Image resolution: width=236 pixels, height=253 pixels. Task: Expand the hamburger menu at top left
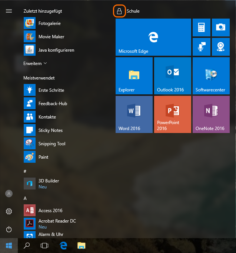(9, 11)
